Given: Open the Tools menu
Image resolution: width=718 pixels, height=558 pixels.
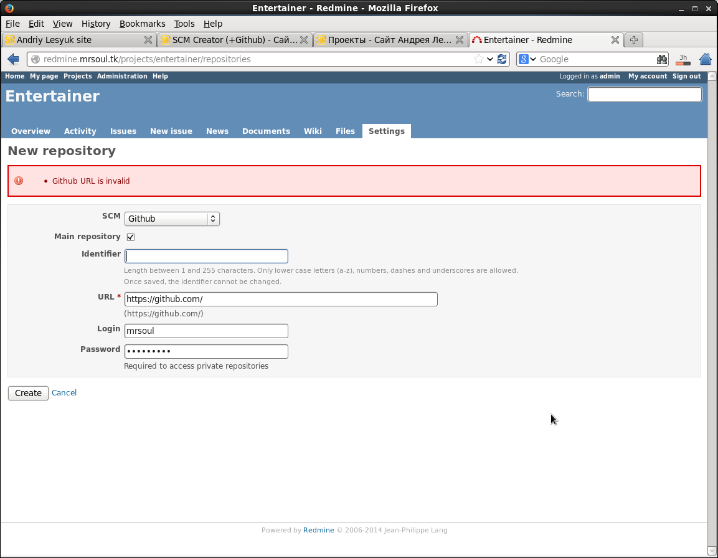Looking at the screenshot, I should pyautogui.click(x=184, y=24).
